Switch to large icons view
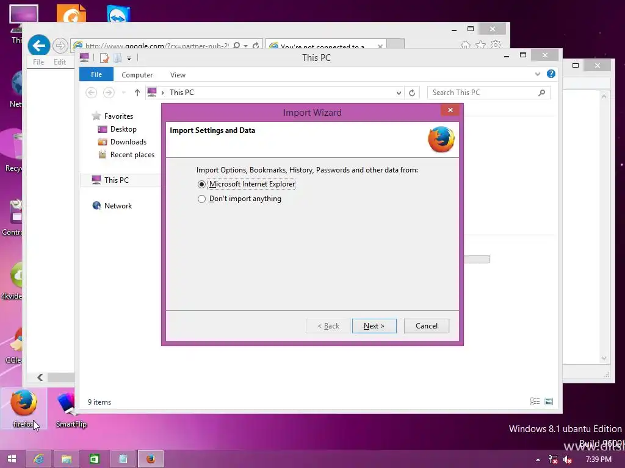 tap(549, 402)
